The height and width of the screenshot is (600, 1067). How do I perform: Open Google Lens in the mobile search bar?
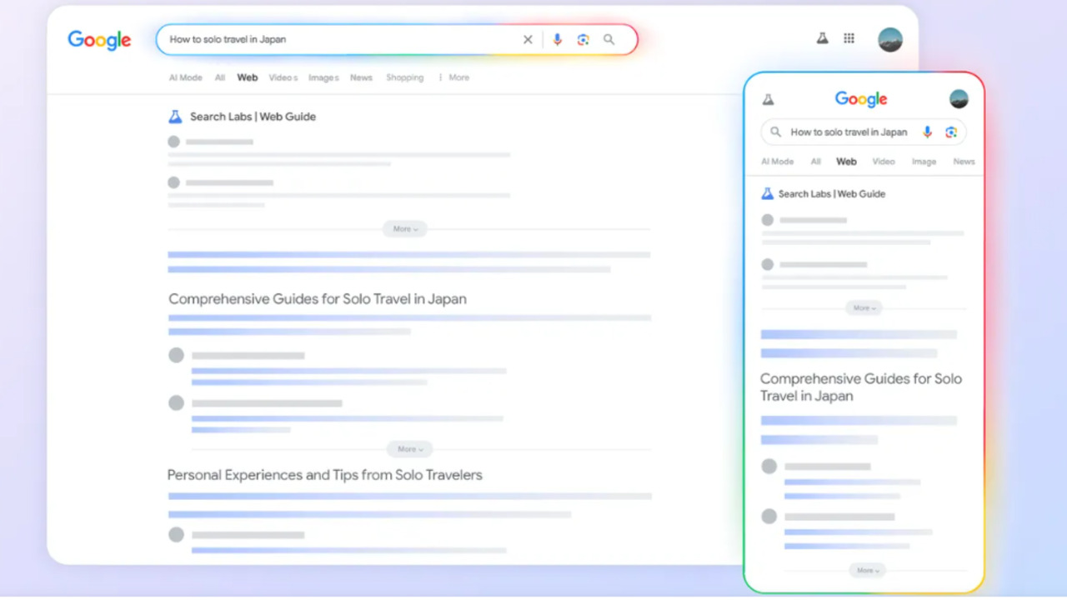[x=951, y=132]
